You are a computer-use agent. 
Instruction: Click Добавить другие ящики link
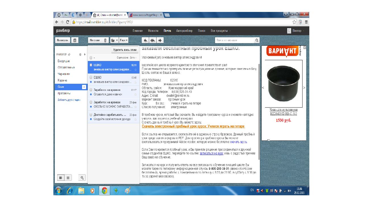click(69, 100)
